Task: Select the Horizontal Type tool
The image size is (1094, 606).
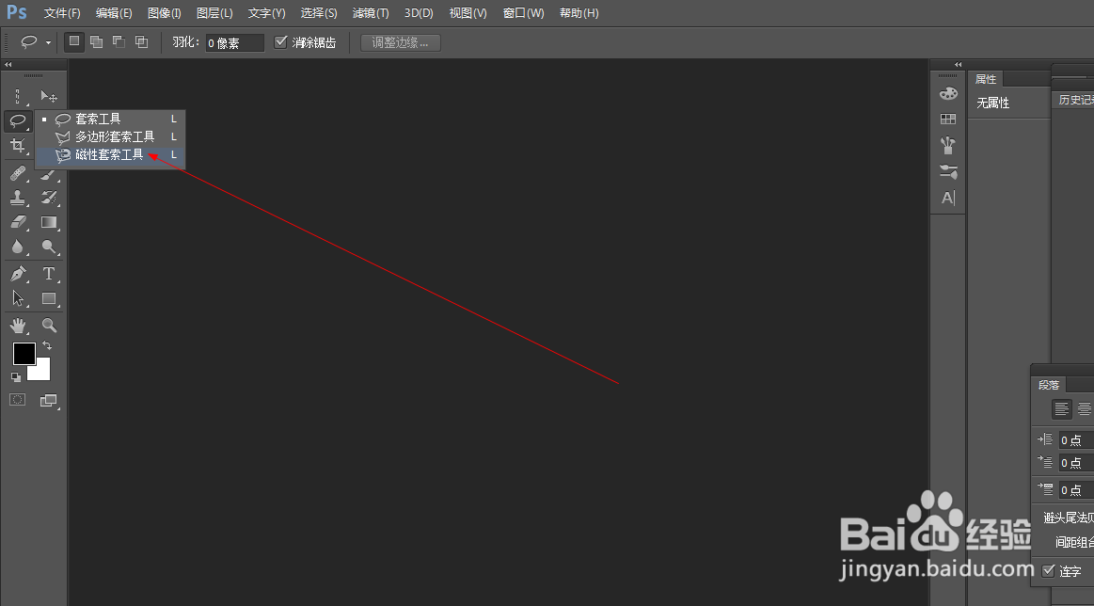Action: [x=49, y=274]
